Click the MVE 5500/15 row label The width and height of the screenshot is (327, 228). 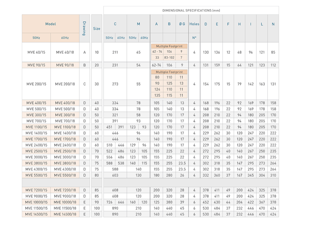tap(36, 175)
